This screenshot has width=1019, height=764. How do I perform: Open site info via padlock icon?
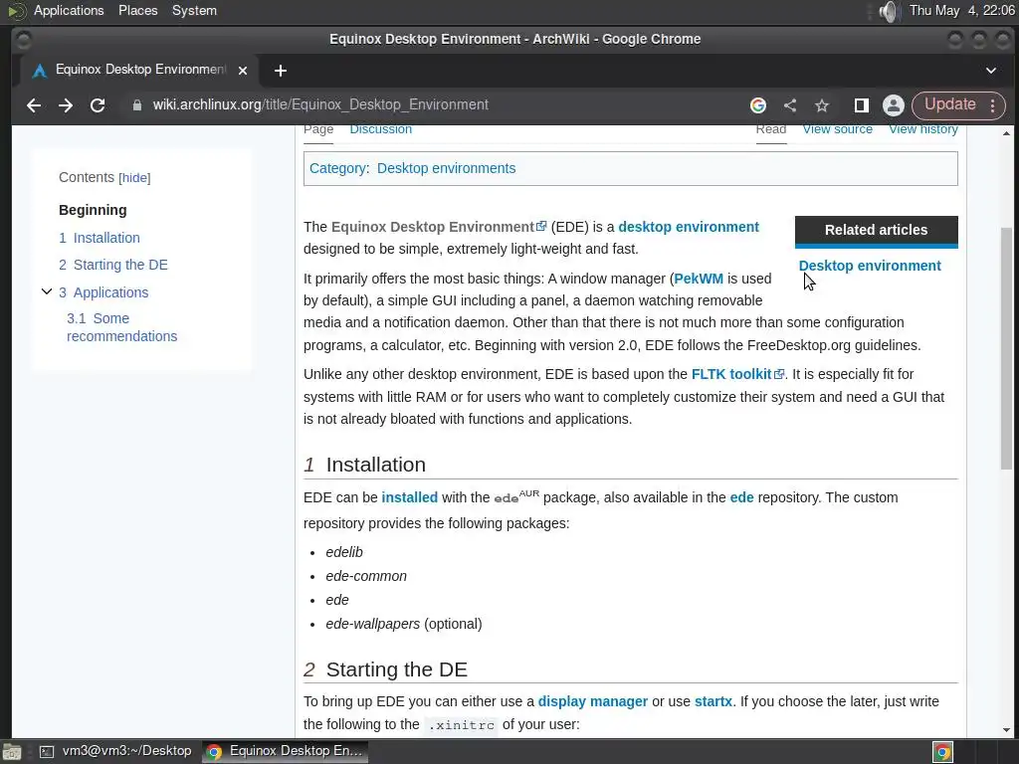136,105
